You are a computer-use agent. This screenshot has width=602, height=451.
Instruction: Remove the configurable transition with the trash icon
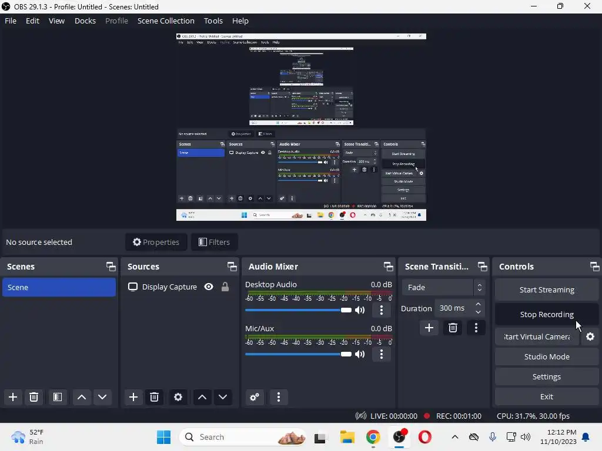click(453, 328)
